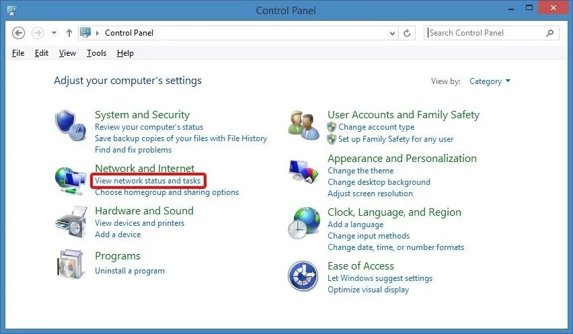The width and height of the screenshot is (573, 334).
Task: Change date, time, or number formats
Action: pos(395,247)
